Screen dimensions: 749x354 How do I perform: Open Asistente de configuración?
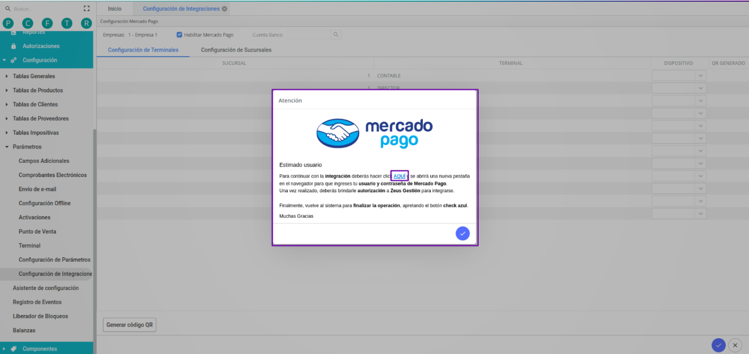[x=46, y=288]
